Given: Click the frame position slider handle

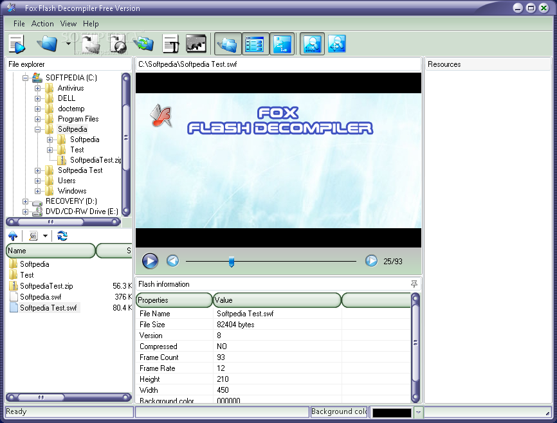Looking at the screenshot, I should click(232, 262).
